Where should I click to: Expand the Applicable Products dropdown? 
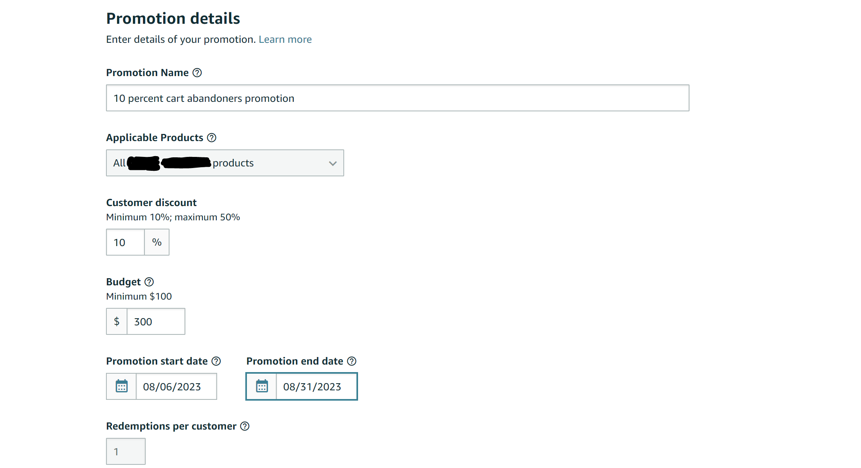pyautogui.click(x=225, y=163)
